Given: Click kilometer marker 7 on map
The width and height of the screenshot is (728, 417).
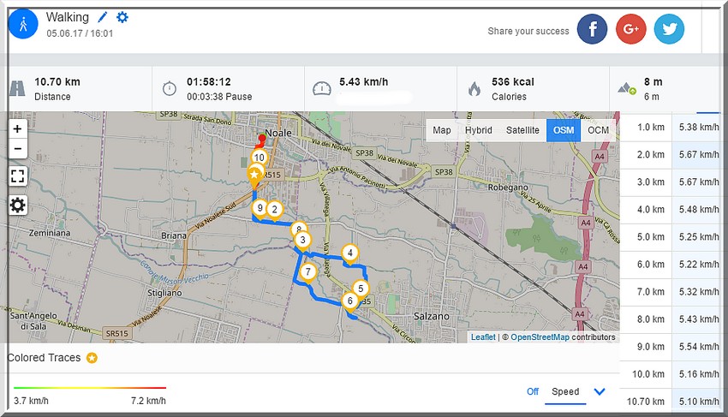Looking at the screenshot, I should tap(307, 271).
